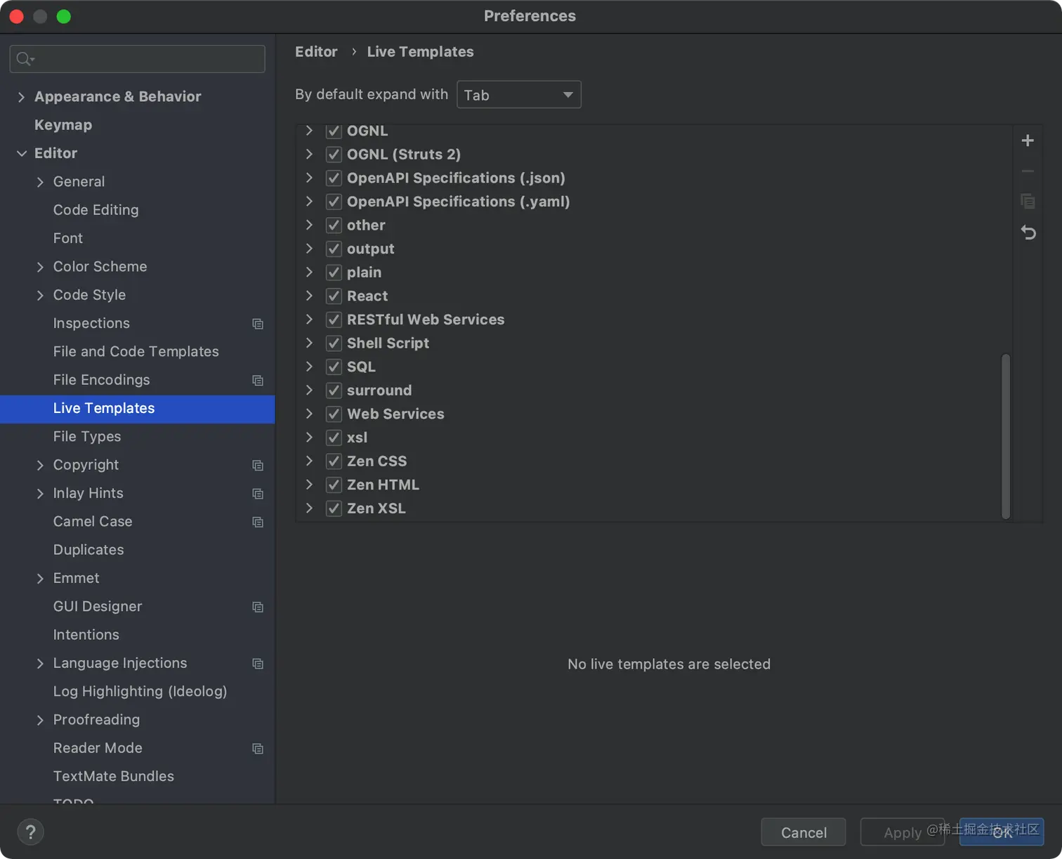Select the File Types settings page
The image size is (1062, 859).
point(87,436)
